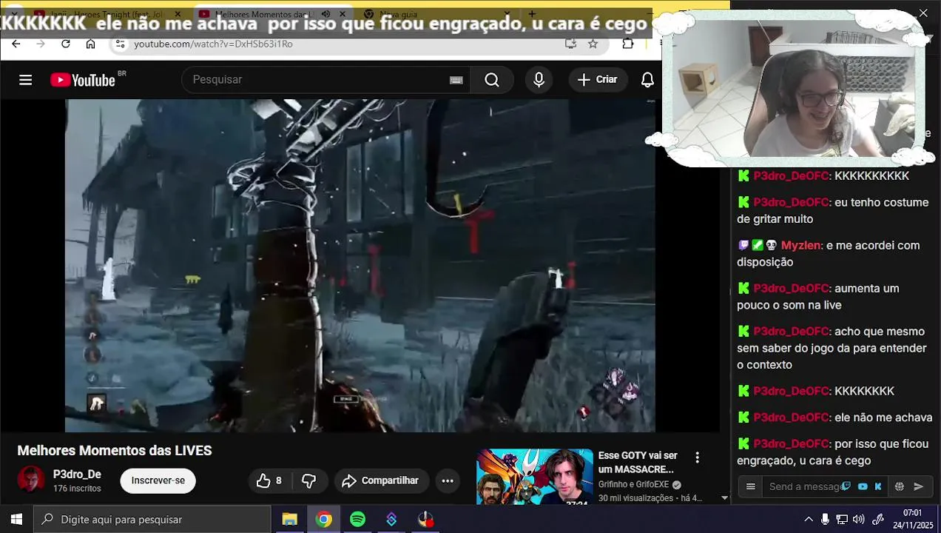The width and height of the screenshot is (941, 533).
Task: Go forward with browser forward arrow
Action: click(x=41, y=44)
